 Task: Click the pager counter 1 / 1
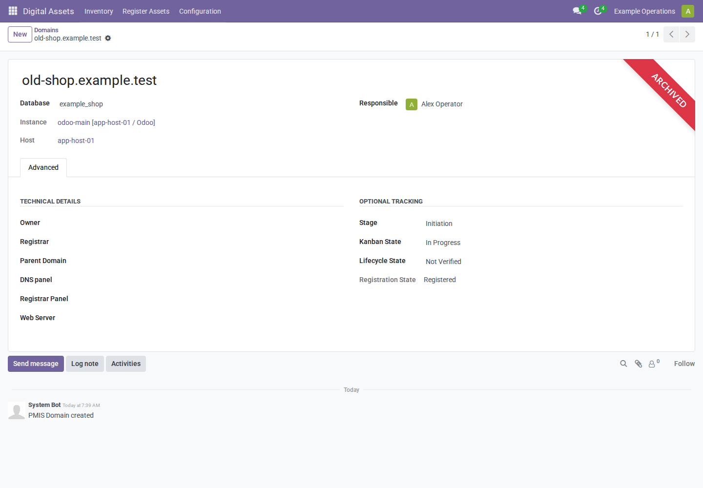tap(652, 34)
